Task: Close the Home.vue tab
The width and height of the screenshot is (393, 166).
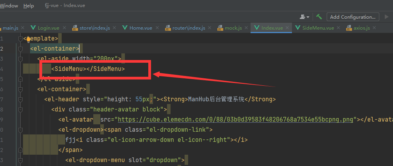Action: [157, 28]
